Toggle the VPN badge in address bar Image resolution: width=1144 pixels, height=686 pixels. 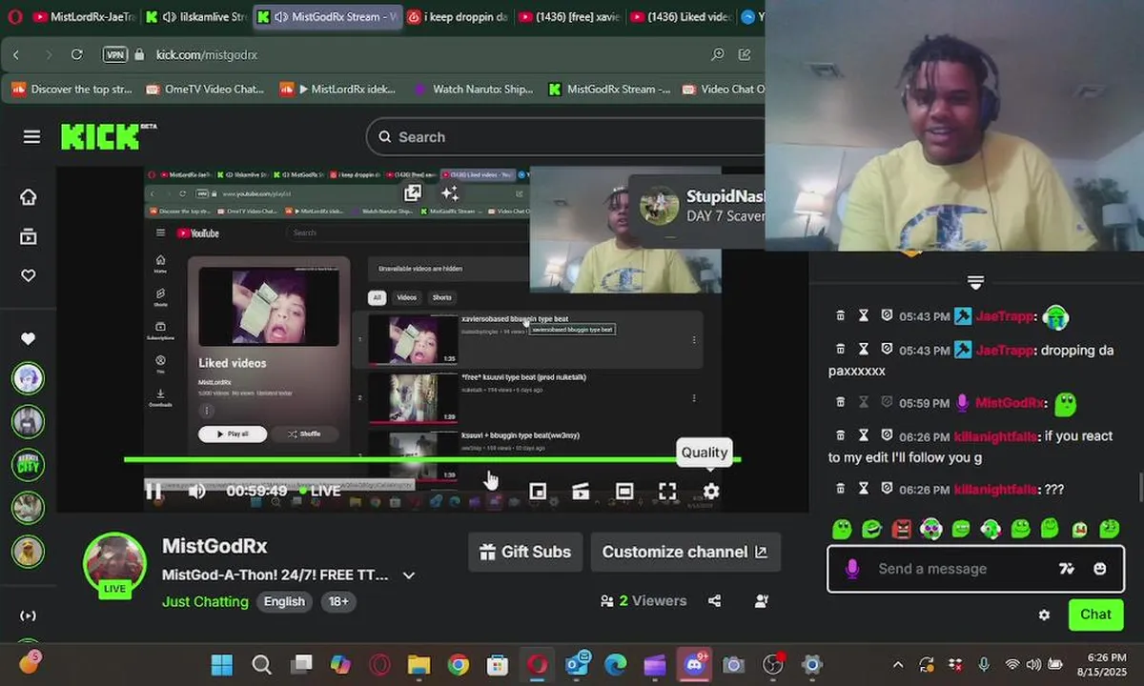tap(115, 54)
